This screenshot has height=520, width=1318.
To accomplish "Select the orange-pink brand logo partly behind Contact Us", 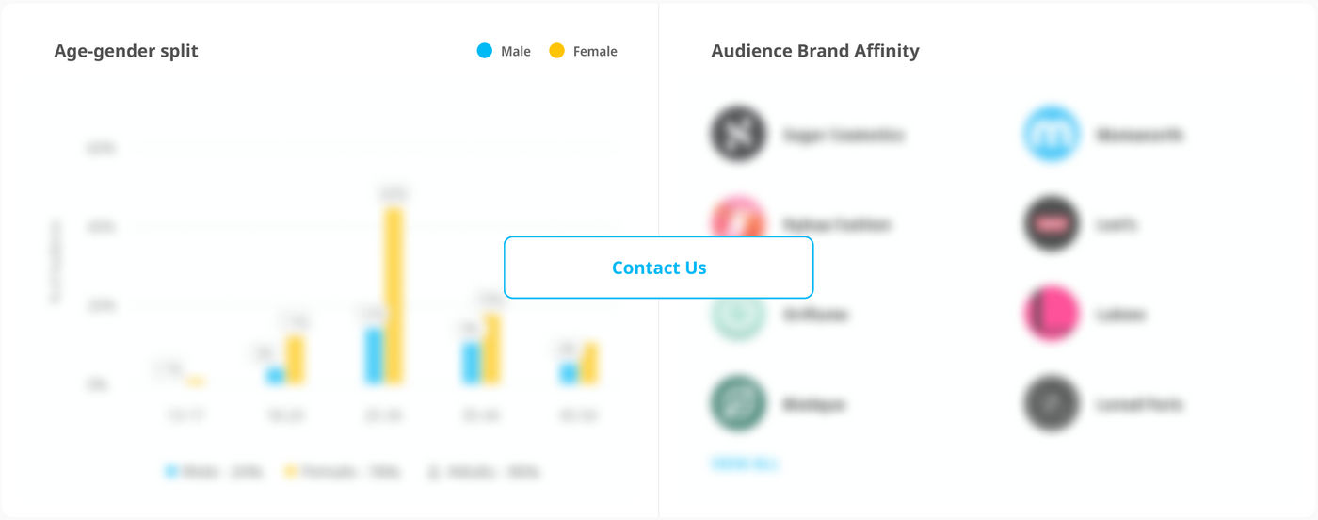I will pyautogui.click(x=738, y=219).
